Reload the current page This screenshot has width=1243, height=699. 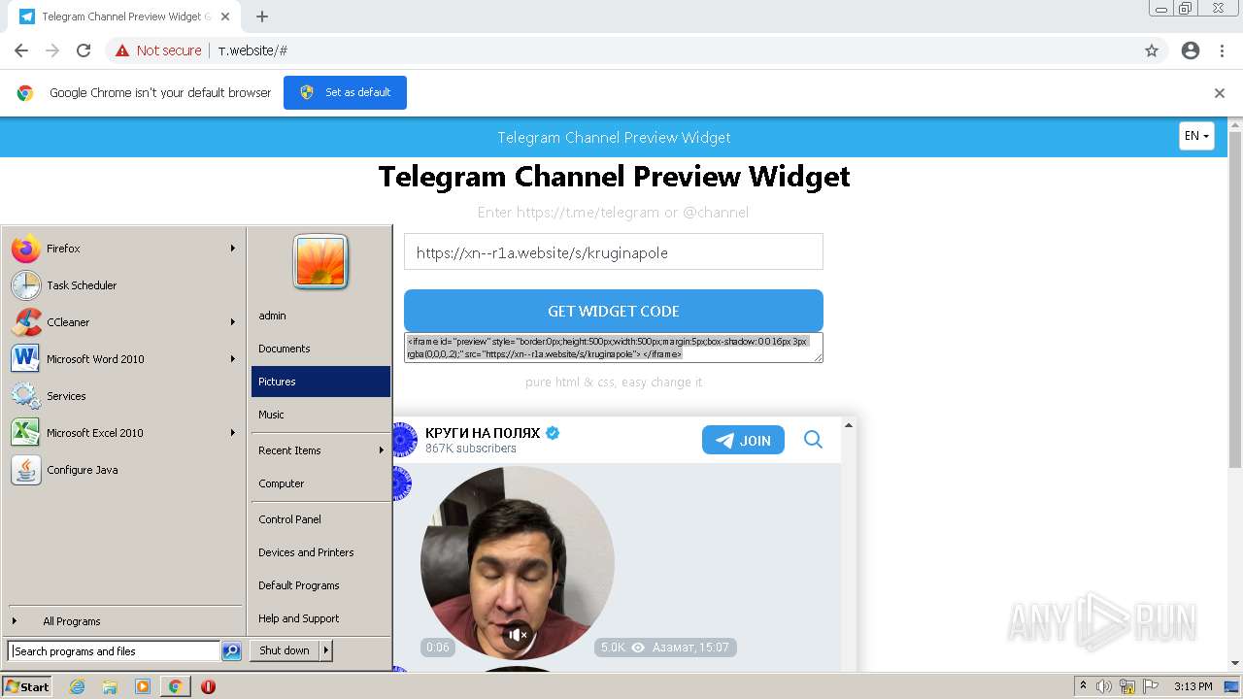(x=84, y=50)
